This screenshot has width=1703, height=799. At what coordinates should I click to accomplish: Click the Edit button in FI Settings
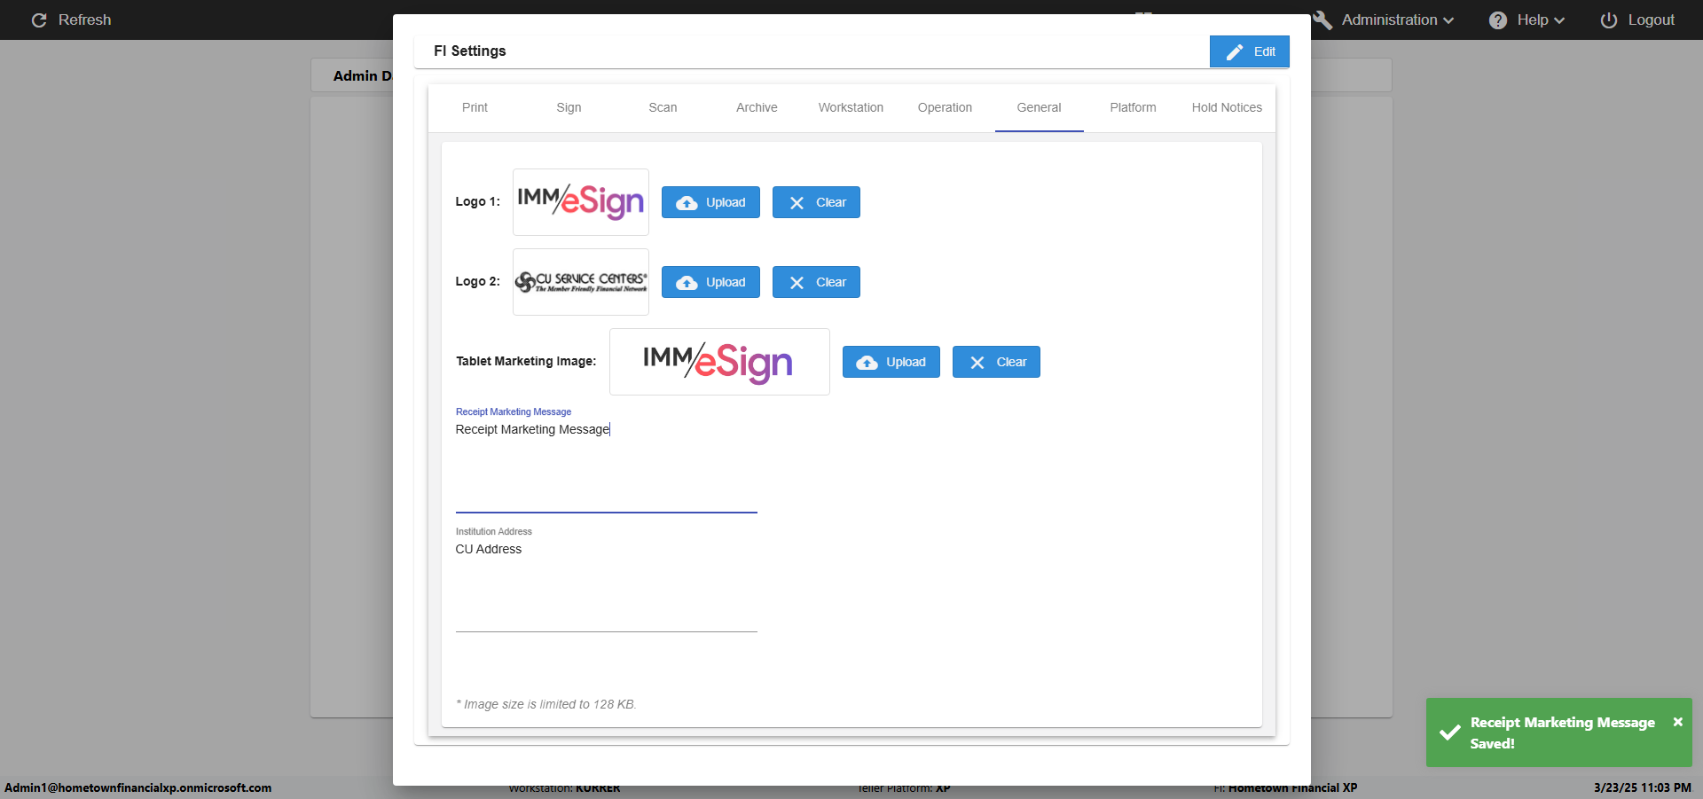click(1249, 51)
